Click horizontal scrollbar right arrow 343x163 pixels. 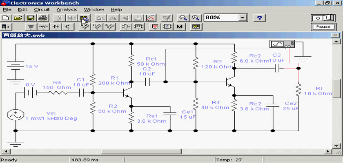327,151
